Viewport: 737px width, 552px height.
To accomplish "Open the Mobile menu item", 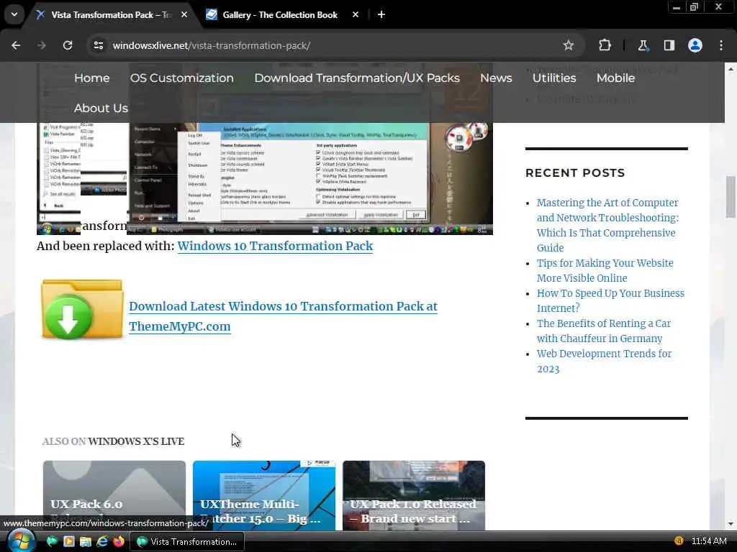I will [x=615, y=78].
